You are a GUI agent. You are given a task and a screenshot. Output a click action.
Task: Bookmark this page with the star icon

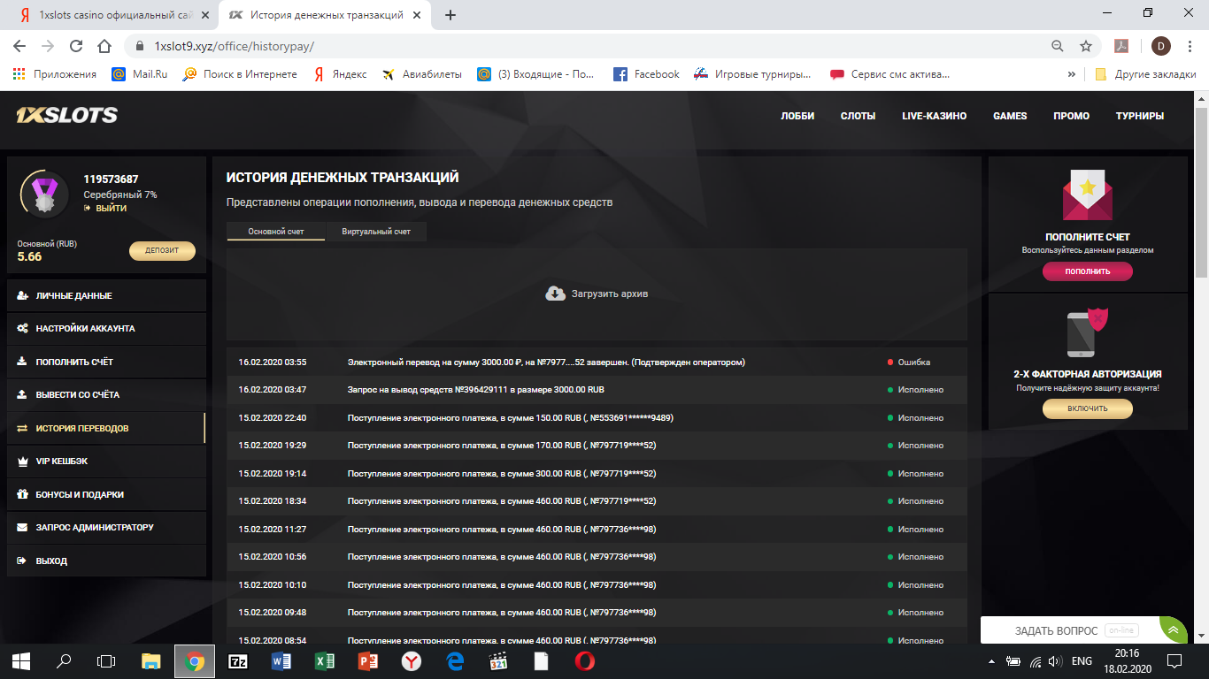pos(1085,46)
